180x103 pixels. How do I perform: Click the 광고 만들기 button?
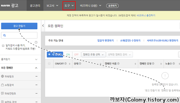point(19,26)
